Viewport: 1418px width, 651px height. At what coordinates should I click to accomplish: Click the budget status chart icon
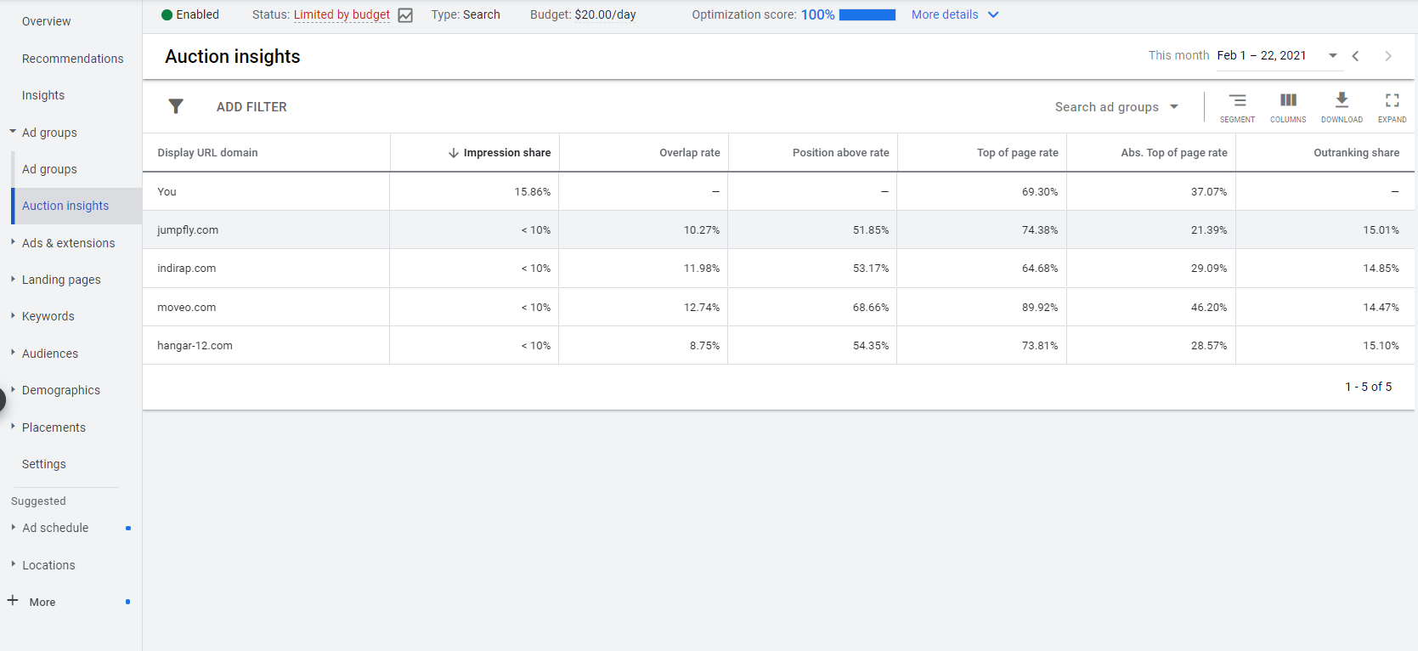coord(405,15)
